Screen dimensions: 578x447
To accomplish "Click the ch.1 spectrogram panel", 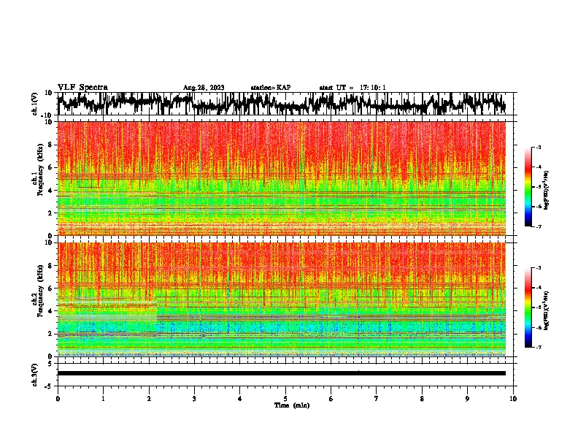I will pos(282,178).
